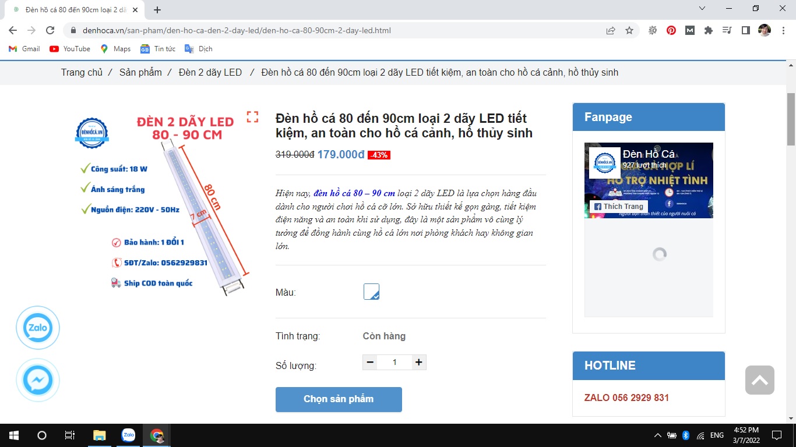This screenshot has height=447, width=796.
Task: Open a new browser tab
Action: pos(157,10)
